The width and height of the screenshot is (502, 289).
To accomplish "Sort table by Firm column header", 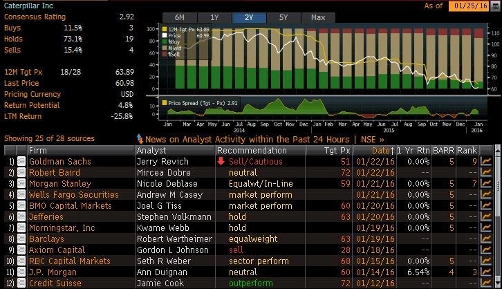I will coord(81,151).
